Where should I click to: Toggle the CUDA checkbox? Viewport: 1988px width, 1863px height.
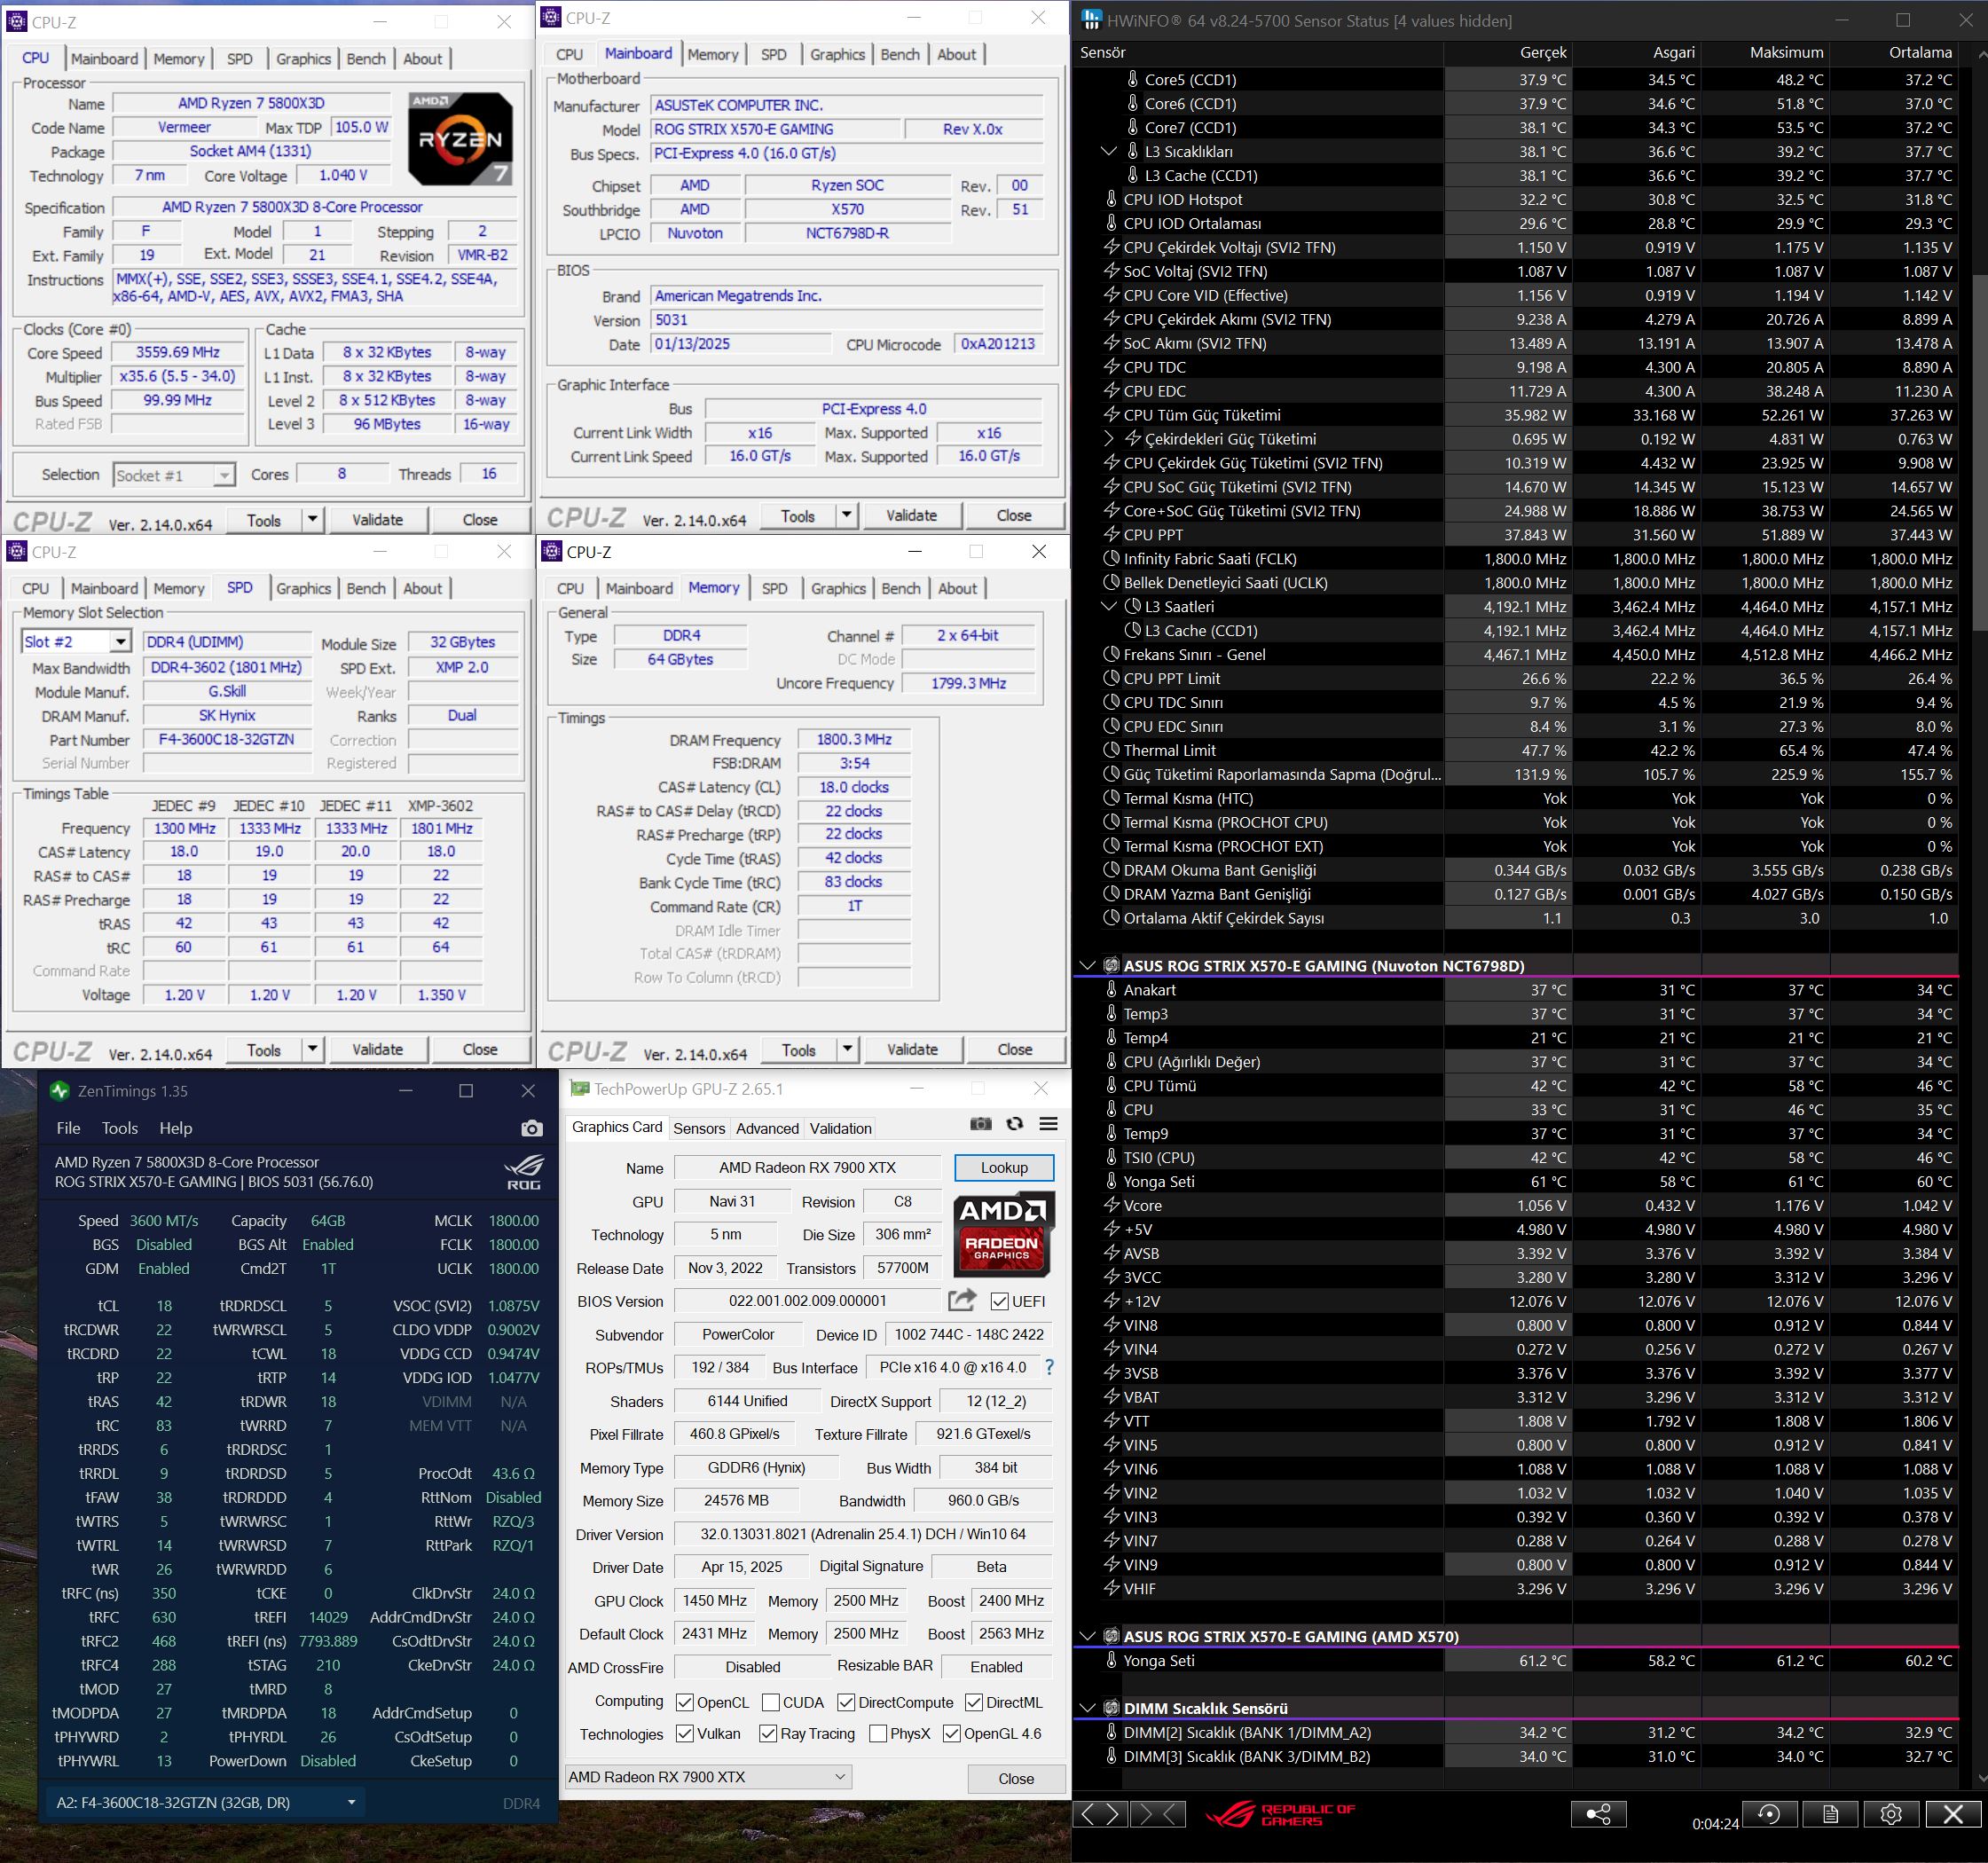[x=771, y=1702]
